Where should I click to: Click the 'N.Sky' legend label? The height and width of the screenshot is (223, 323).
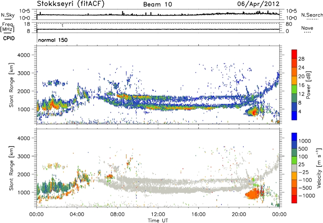8,15
